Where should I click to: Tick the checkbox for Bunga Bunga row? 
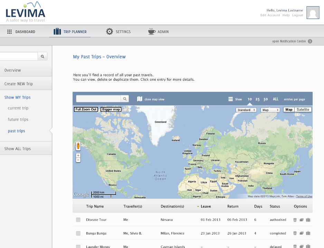[x=78, y=234]
